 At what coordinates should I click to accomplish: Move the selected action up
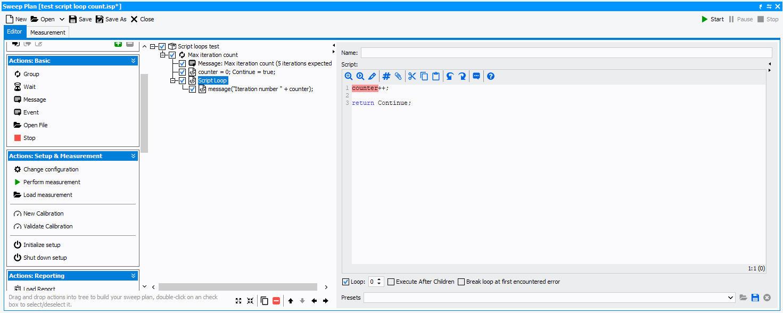pyautogui.click(x=291, y=301)
